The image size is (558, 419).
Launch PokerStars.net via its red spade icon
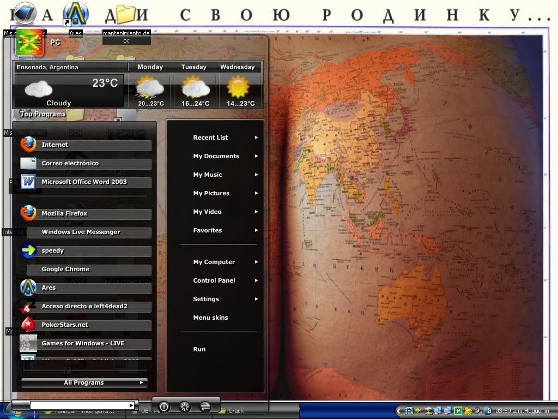pos(28,325)
